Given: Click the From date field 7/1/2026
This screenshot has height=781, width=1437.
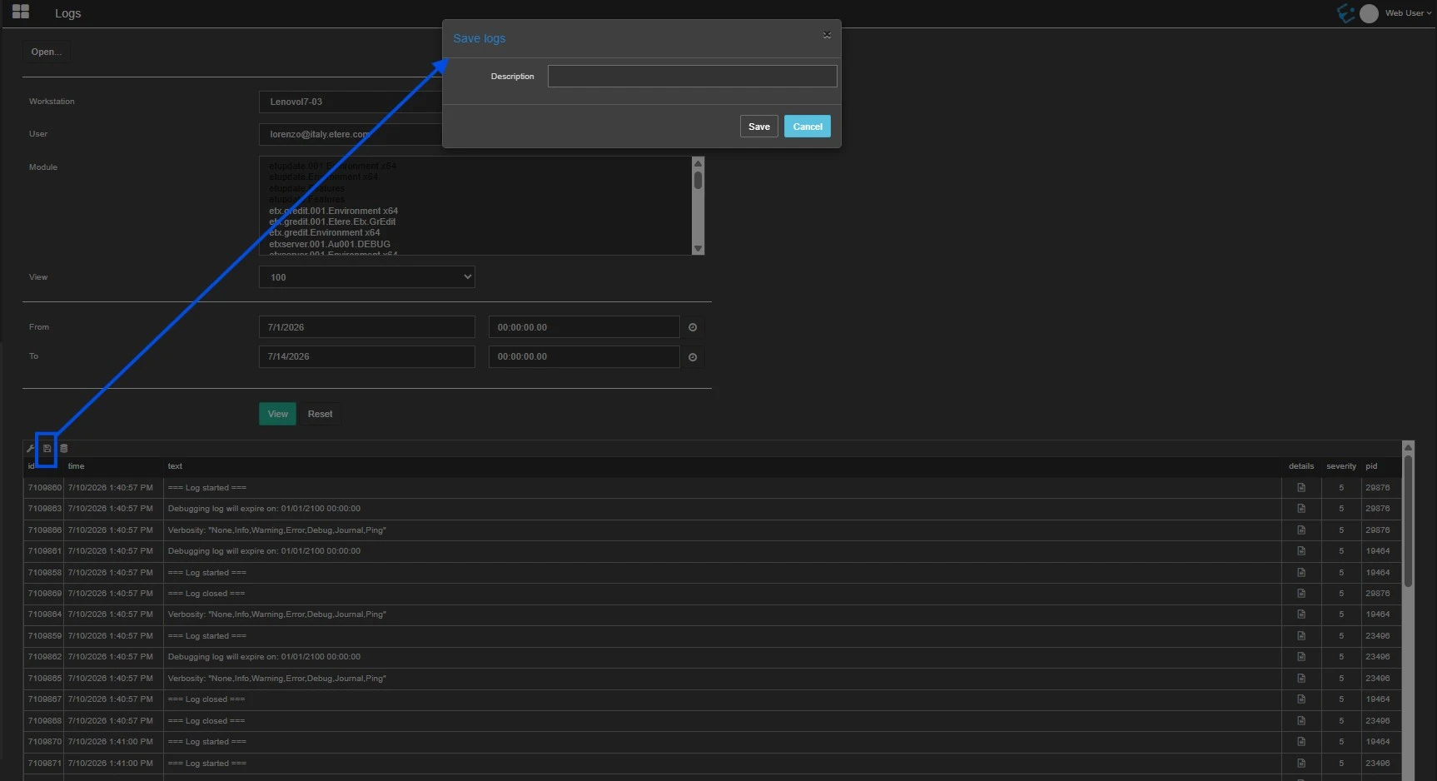Looking at the screenshot, I should coord(367,327).
